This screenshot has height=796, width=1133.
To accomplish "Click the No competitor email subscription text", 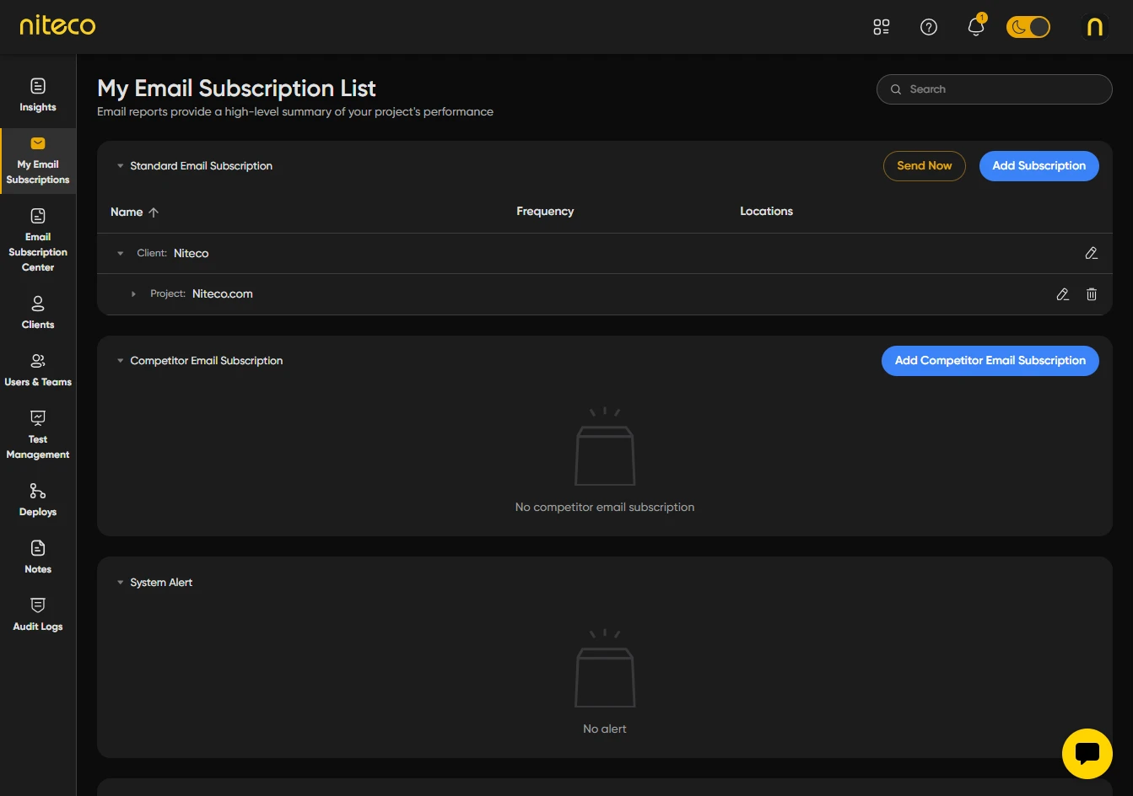I will 605,508.
